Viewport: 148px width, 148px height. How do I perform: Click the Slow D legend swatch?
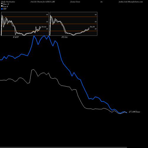[x=2, y=4]
